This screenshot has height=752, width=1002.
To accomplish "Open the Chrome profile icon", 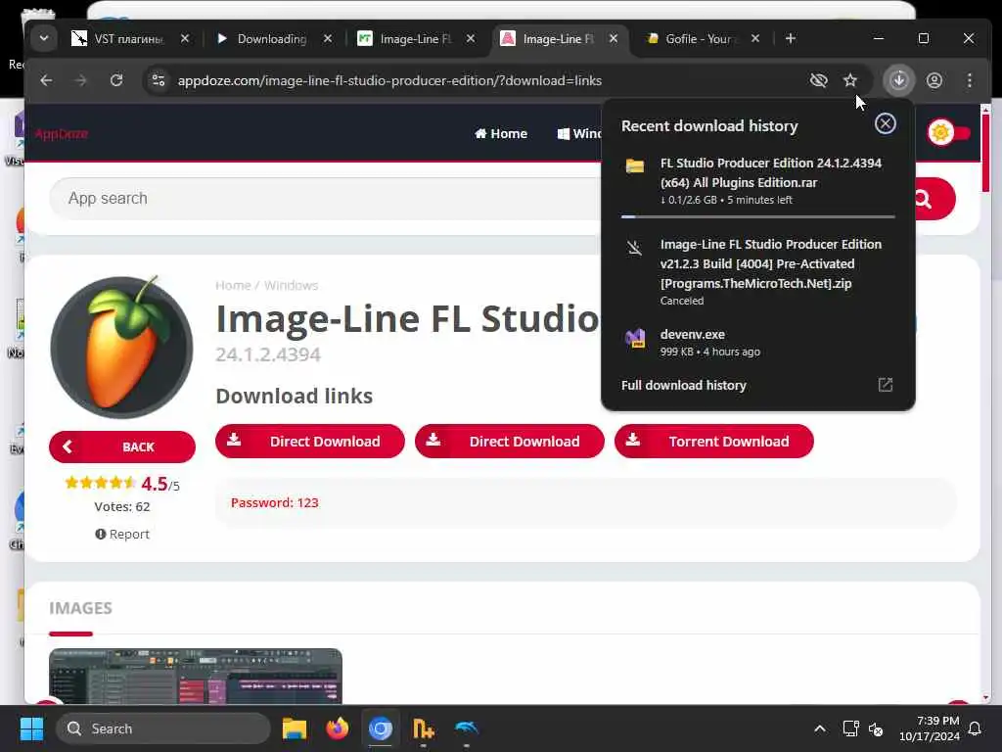I will 934,80.
